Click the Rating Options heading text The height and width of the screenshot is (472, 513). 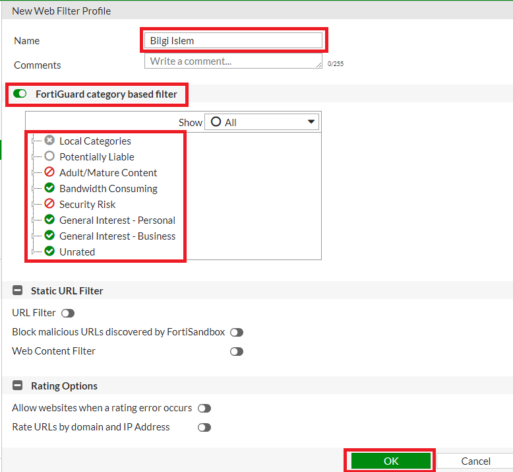pos(64,386)
